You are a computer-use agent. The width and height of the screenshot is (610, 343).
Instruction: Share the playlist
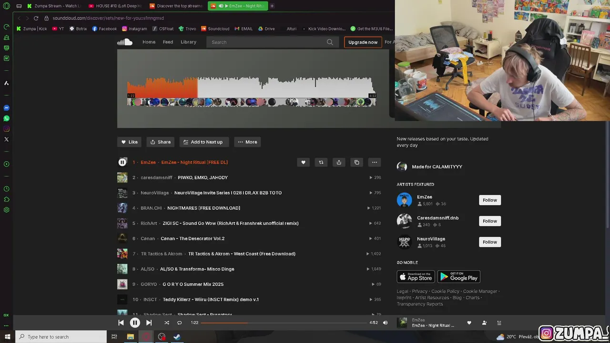[161, 142]
